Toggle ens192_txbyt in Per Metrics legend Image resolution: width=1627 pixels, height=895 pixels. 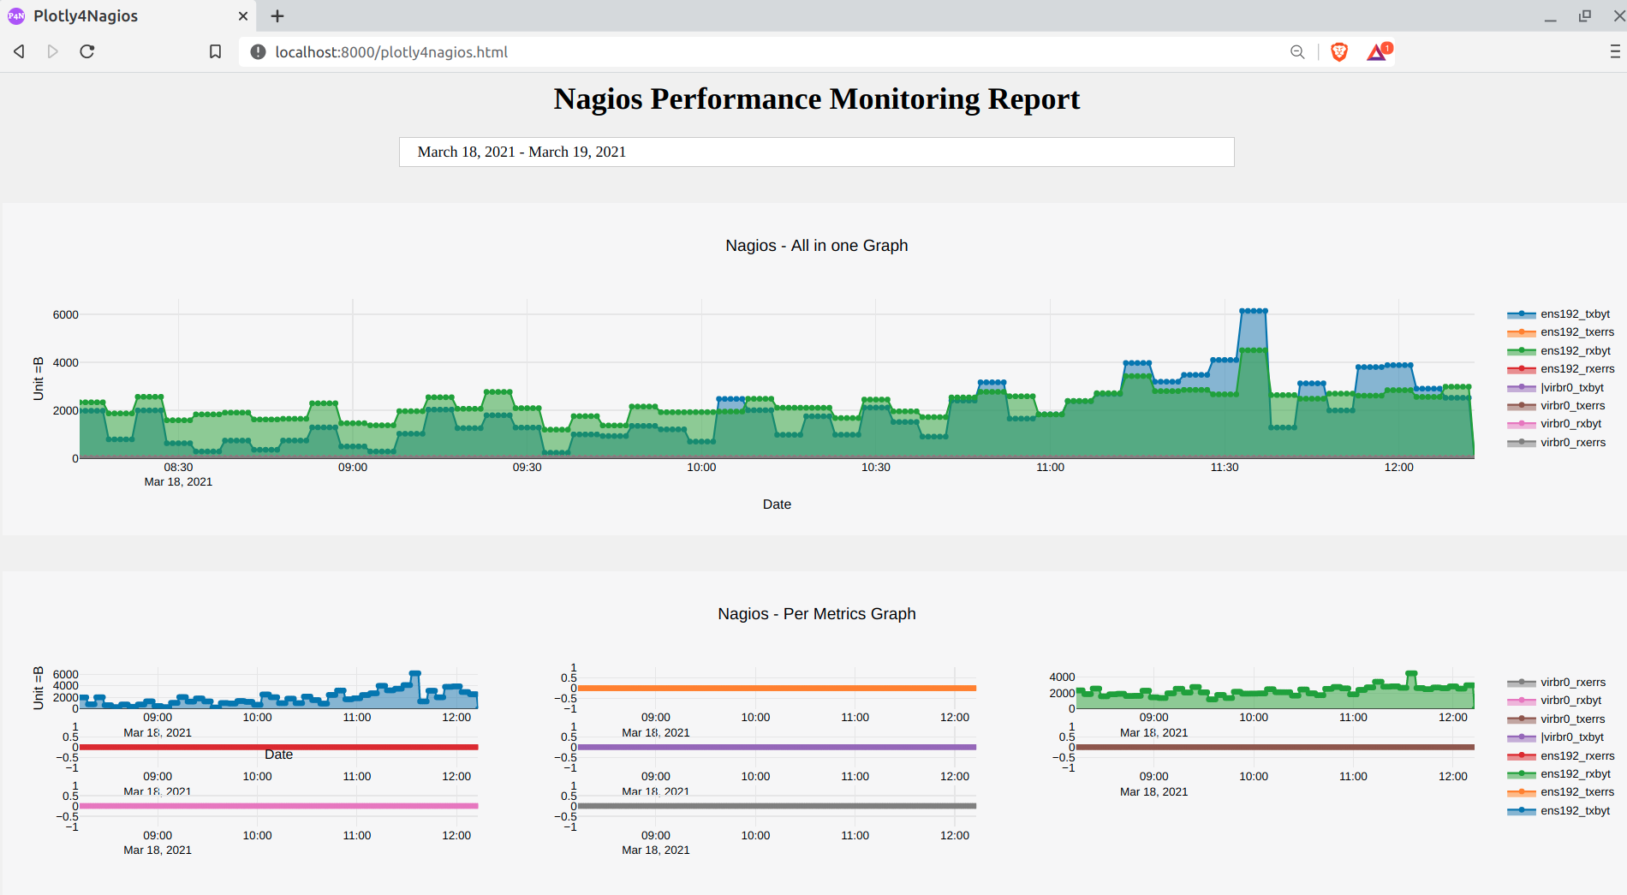pyautogui.click(x=1559, y=811)
